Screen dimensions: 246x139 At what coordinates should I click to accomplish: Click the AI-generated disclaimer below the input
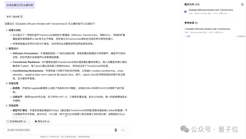pyautogui.click(x=66, y=137)
